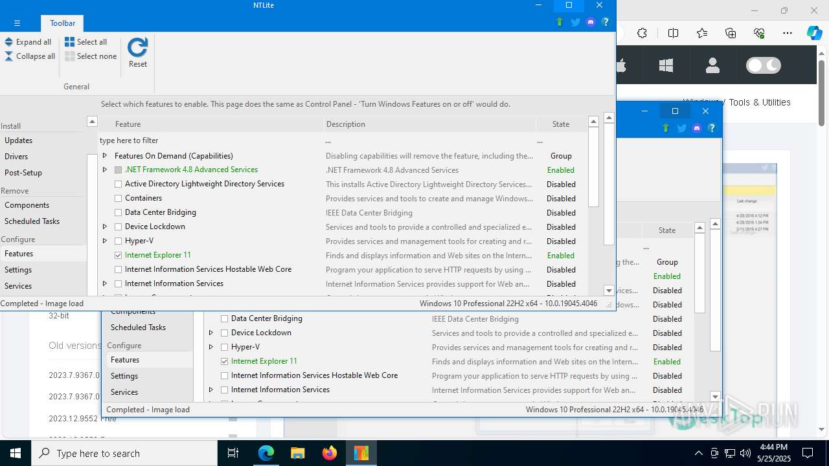This screenshot has width=829, height=466.
Task: Open the Twitter icon in front NTLite window
Action: coord(575,22)
